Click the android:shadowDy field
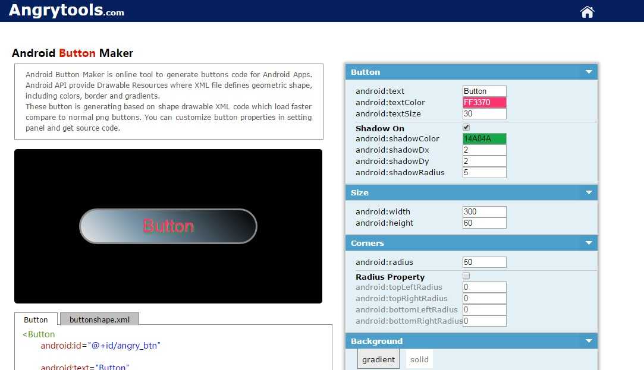The image size is (644, 370). 484,161
